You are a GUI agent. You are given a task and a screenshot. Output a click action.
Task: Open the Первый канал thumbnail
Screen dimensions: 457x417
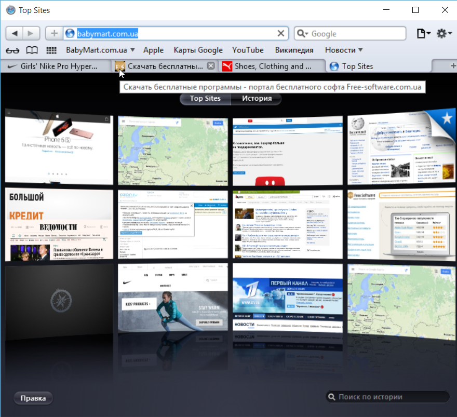coord(287,298)
